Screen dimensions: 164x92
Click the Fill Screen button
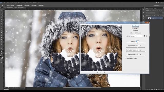34,5
